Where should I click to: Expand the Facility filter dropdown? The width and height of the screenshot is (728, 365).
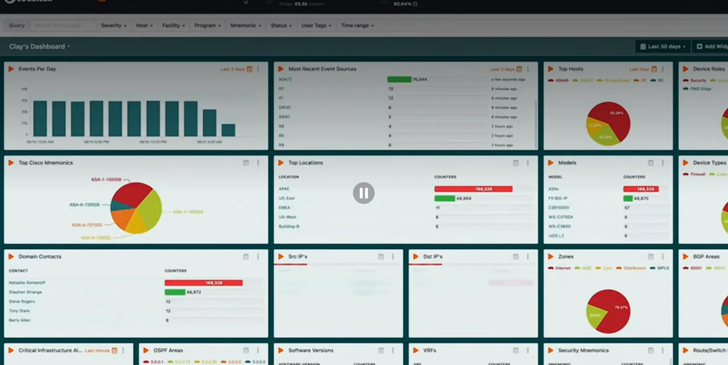pos(174,26)
